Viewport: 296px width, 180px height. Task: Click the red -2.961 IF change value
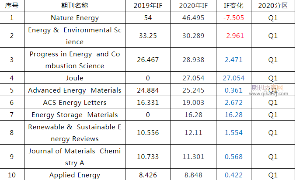point(233,36)
